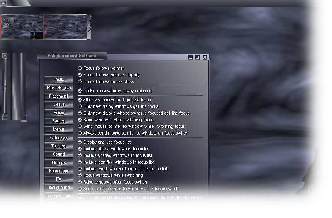Switch to the Pagers tab
The height and width of the screenshot is (218, 332).
pyautogui.click(x=59, y=121)
